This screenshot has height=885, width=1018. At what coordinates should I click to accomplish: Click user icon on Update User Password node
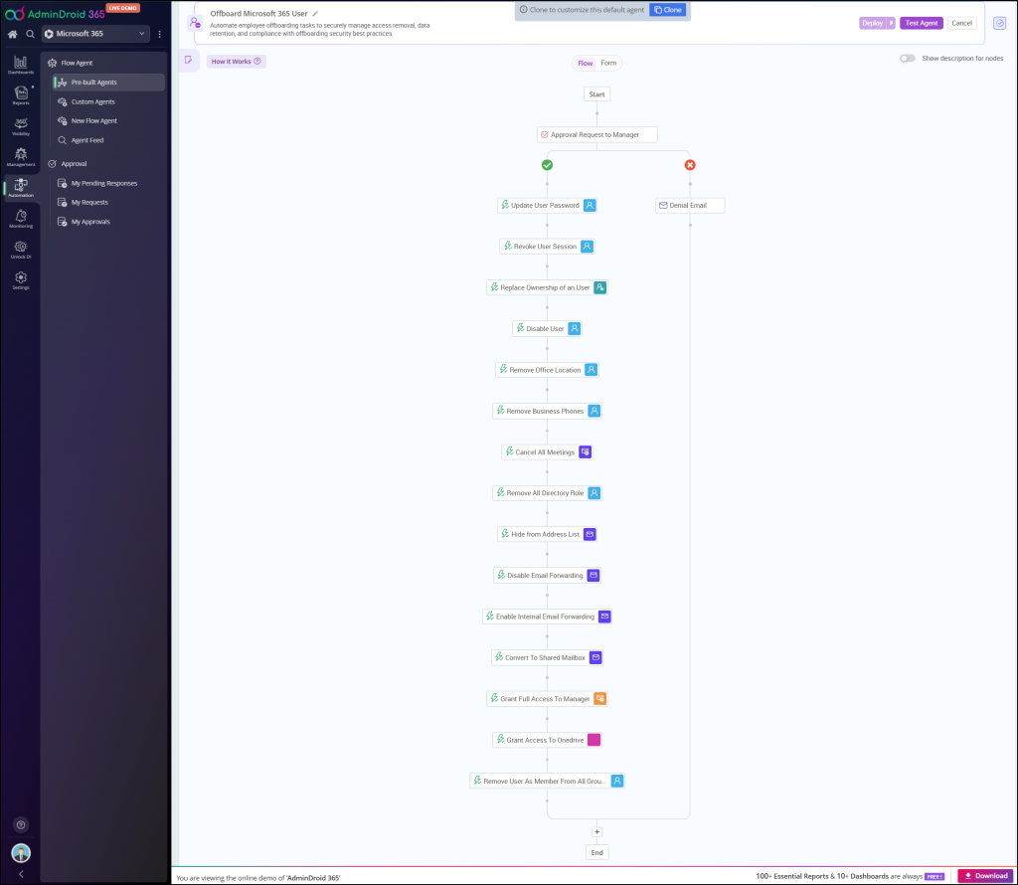(590, 205)
